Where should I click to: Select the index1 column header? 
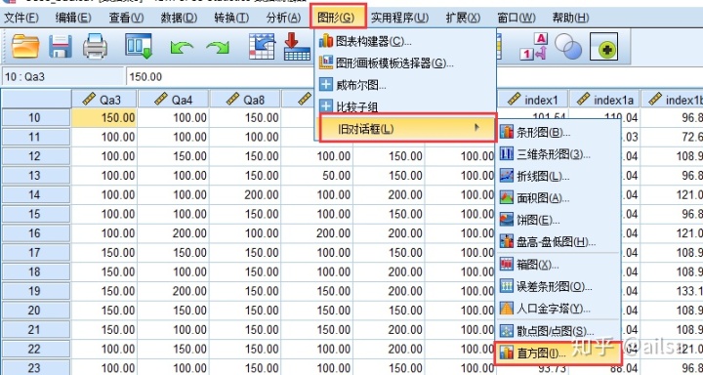[x=533, y=100]
